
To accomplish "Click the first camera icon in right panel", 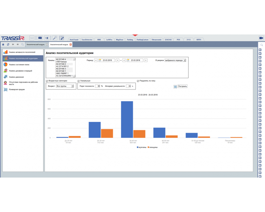I will click(260, 50).
